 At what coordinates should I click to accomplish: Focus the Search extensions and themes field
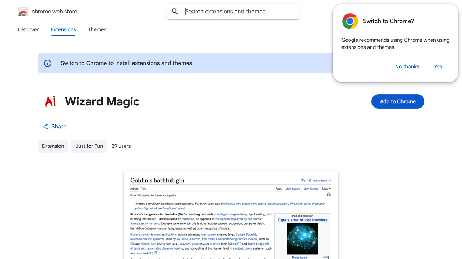tap(233, 12)
